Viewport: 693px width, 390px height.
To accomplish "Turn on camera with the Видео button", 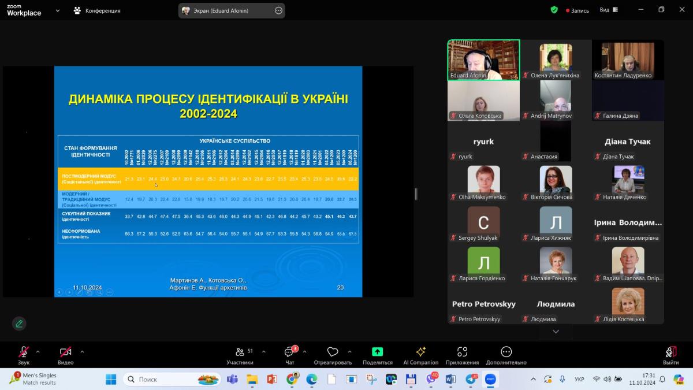I will click(x=65, y=355).
